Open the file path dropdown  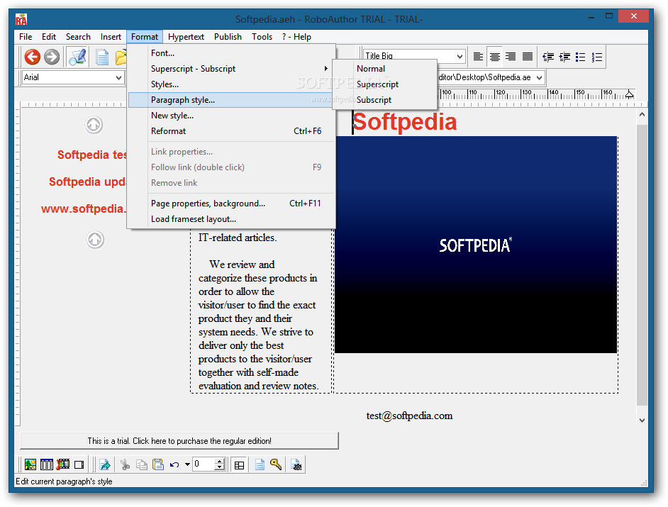(x=540, y=77)
